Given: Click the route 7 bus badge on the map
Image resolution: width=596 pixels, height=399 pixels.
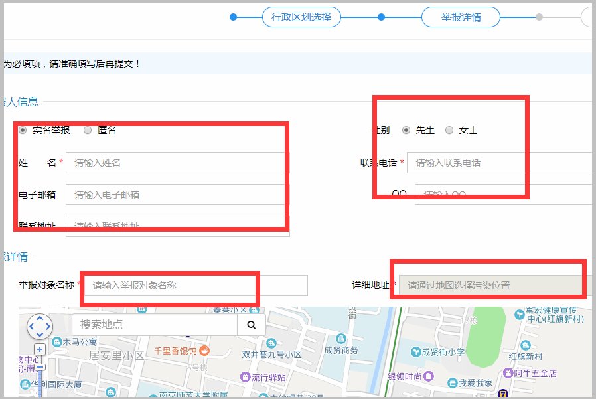Looking at the screenshot, I should (503, 394).
